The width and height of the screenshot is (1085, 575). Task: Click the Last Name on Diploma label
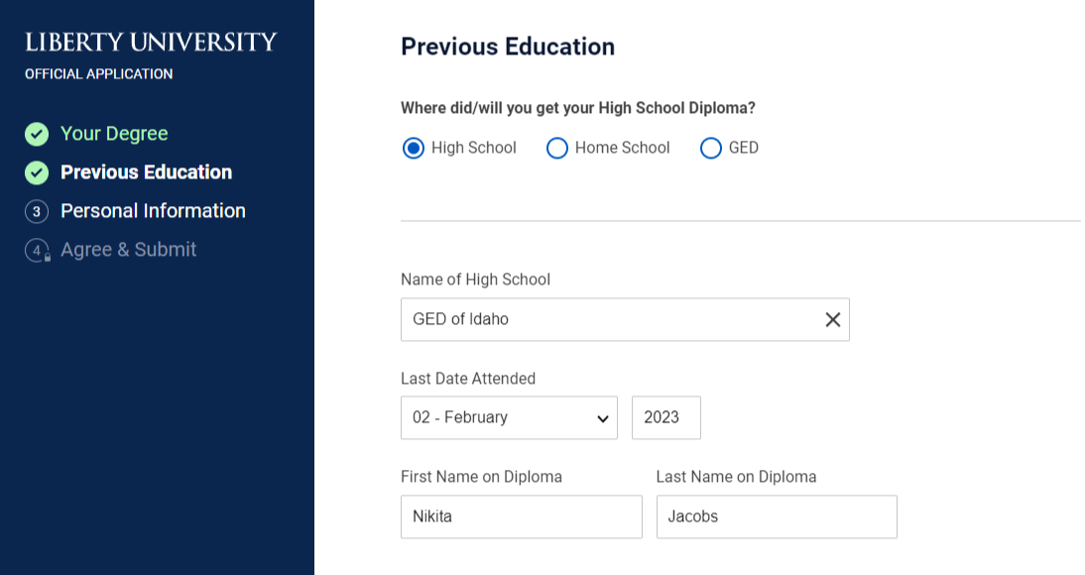point(736,477)
